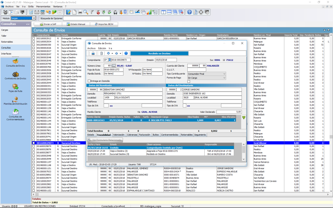
Task: Print the current comprobante from the dialog toolbar
Action: click(93, 53)
